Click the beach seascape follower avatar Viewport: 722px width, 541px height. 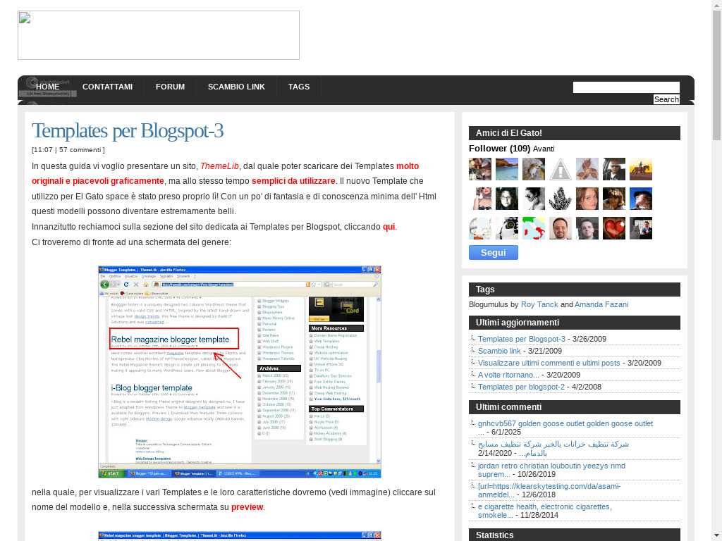point(507,169)
